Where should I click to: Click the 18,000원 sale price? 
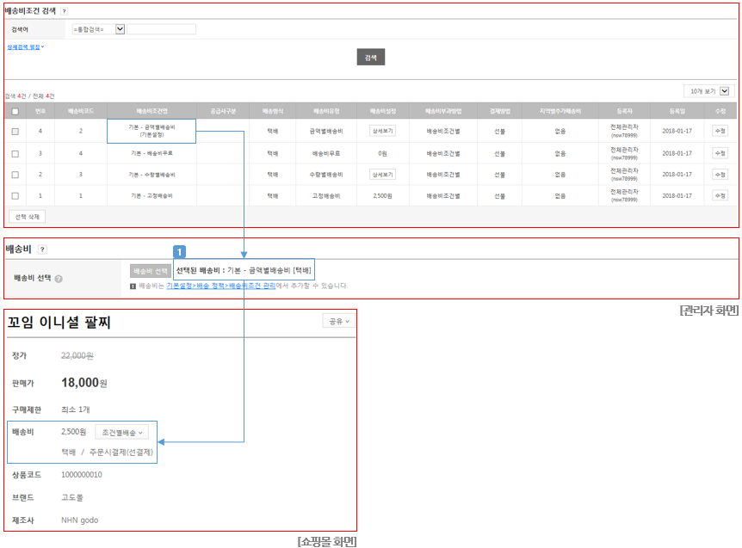[x=84, y=383]
